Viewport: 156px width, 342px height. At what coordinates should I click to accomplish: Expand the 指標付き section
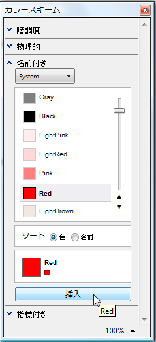[9, 314]
